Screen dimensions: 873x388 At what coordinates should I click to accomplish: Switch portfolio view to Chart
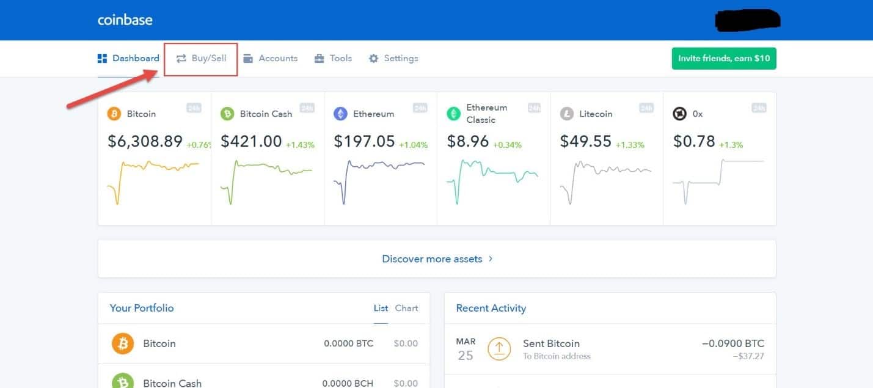point(407,308)
